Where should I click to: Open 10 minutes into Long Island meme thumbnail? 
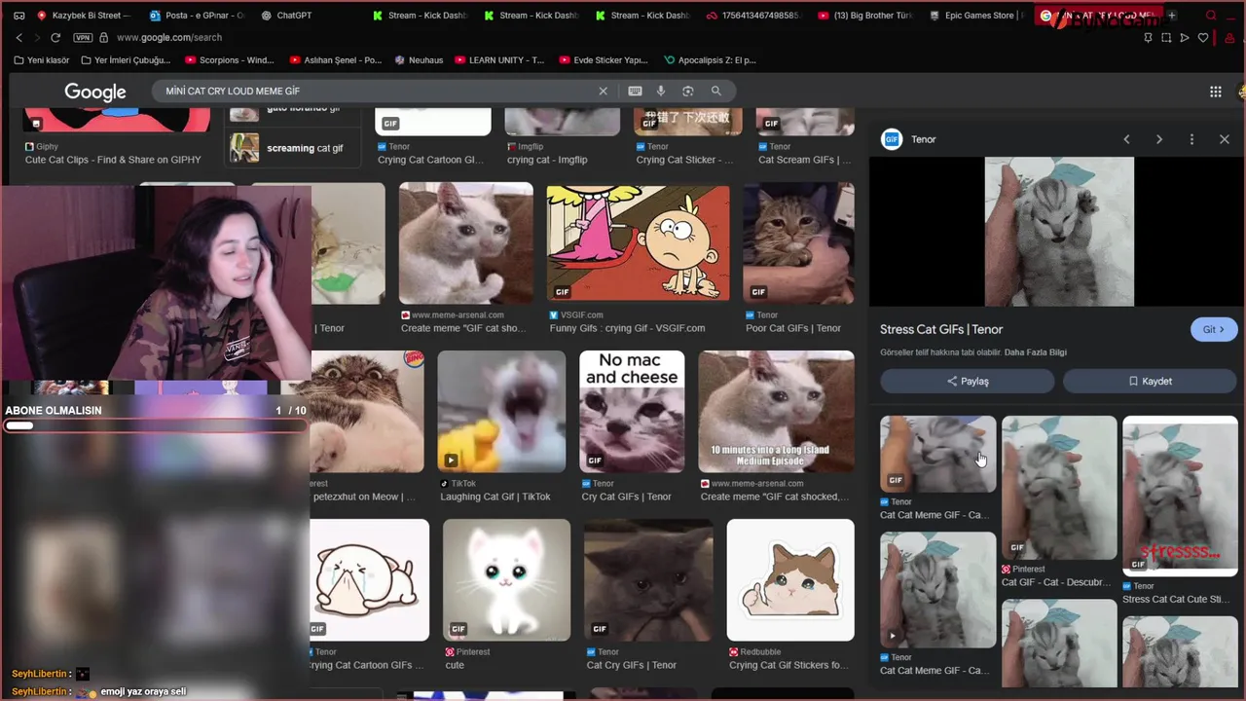[x=776, y=411]
